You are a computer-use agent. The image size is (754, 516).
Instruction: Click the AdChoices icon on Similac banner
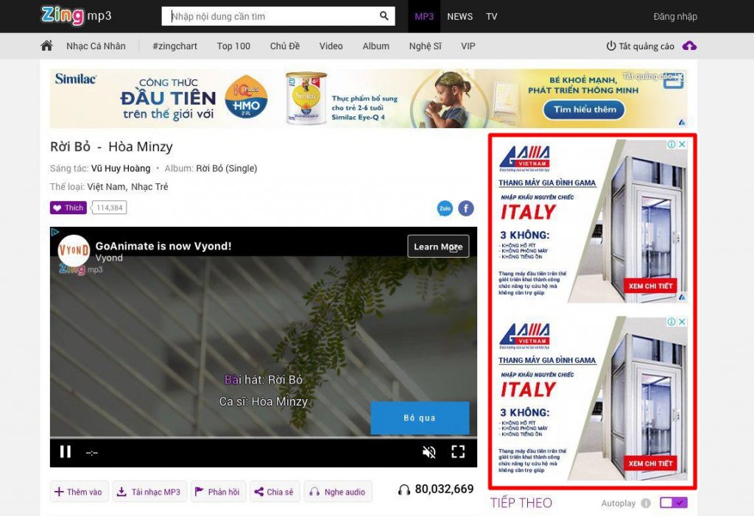point(683,123)
